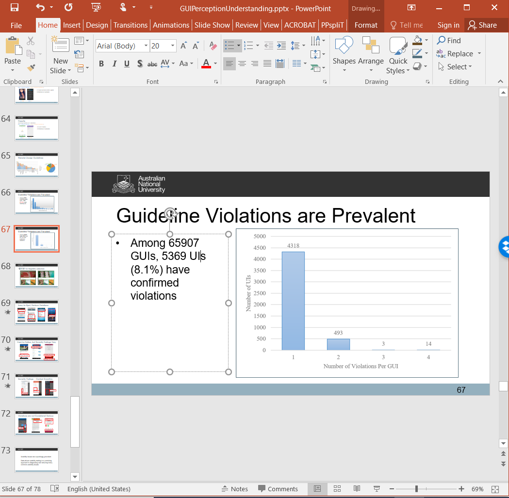Open the font name dropdown
Image resolution: width=509 pixels, height=498 pixels.
(x=146, y=46)
